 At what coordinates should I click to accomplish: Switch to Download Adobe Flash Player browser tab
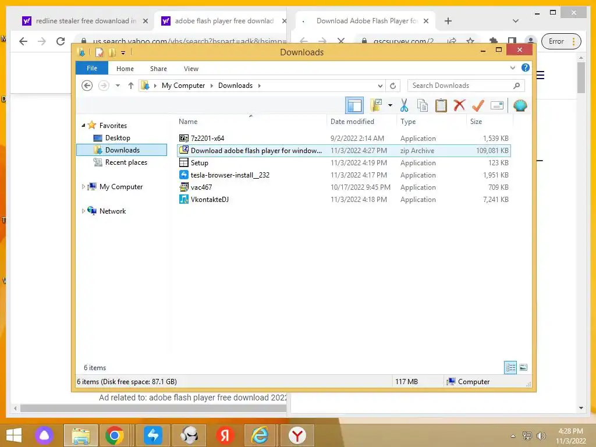367,21
